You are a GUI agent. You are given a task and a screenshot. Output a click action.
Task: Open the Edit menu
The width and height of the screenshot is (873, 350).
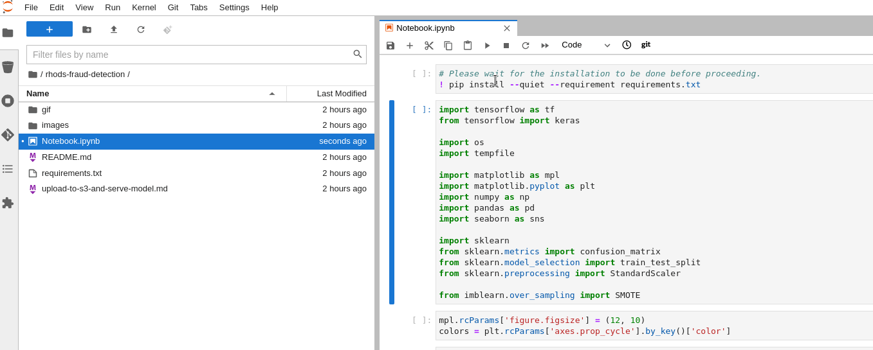pos(57,7)
